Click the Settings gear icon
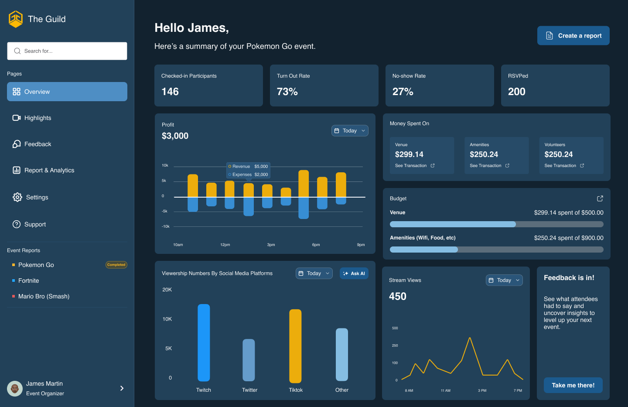This screenshot has height=407, width=628. coord(17,197)
